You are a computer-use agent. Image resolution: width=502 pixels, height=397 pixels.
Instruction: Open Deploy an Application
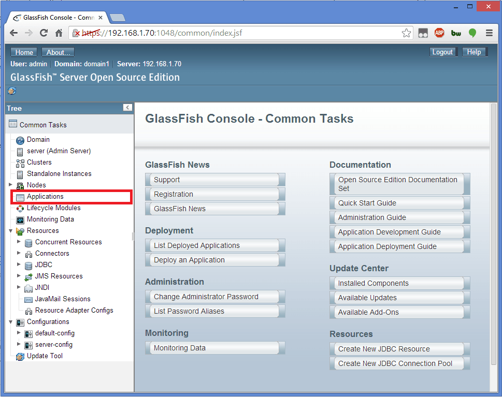[214, 260]
